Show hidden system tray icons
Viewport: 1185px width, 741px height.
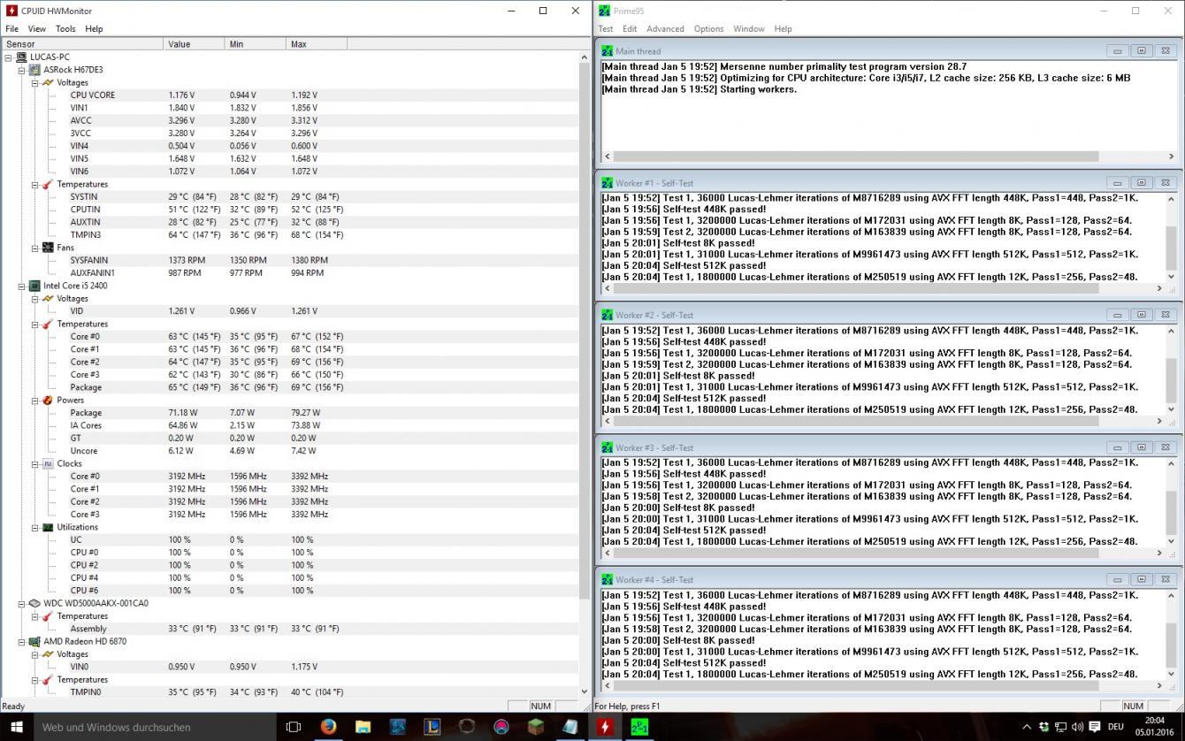click(1027, 727)
